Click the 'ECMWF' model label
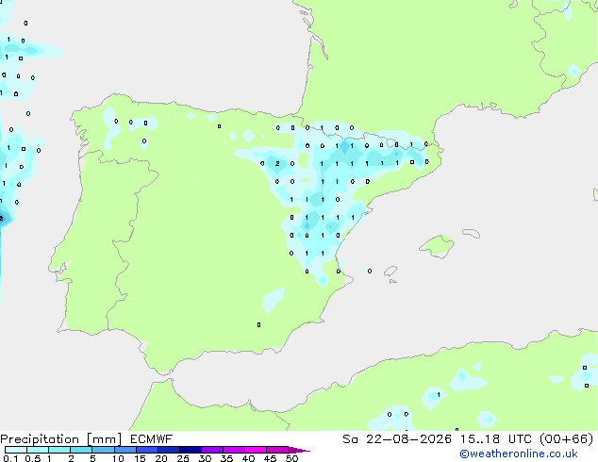The height and width of the screenshot is (462, 598). 152,439
